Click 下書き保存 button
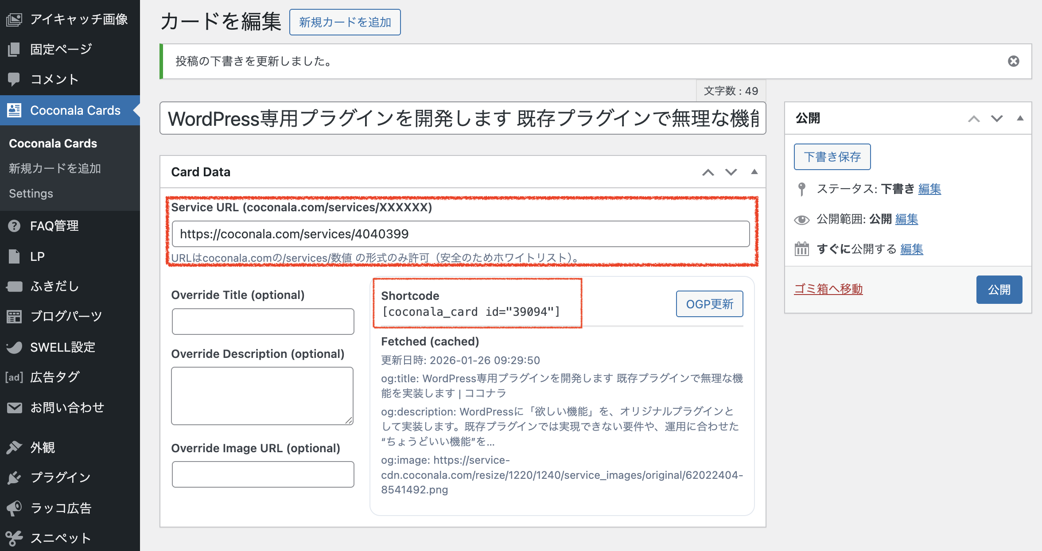Viewport: 1042px width, 551px height. click(832, 157)
